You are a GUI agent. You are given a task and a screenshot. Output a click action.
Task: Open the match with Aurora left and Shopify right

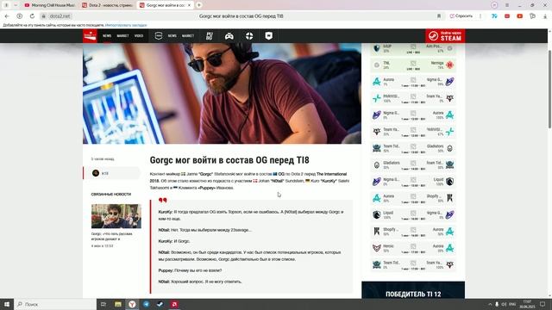[x=413, y=198]
